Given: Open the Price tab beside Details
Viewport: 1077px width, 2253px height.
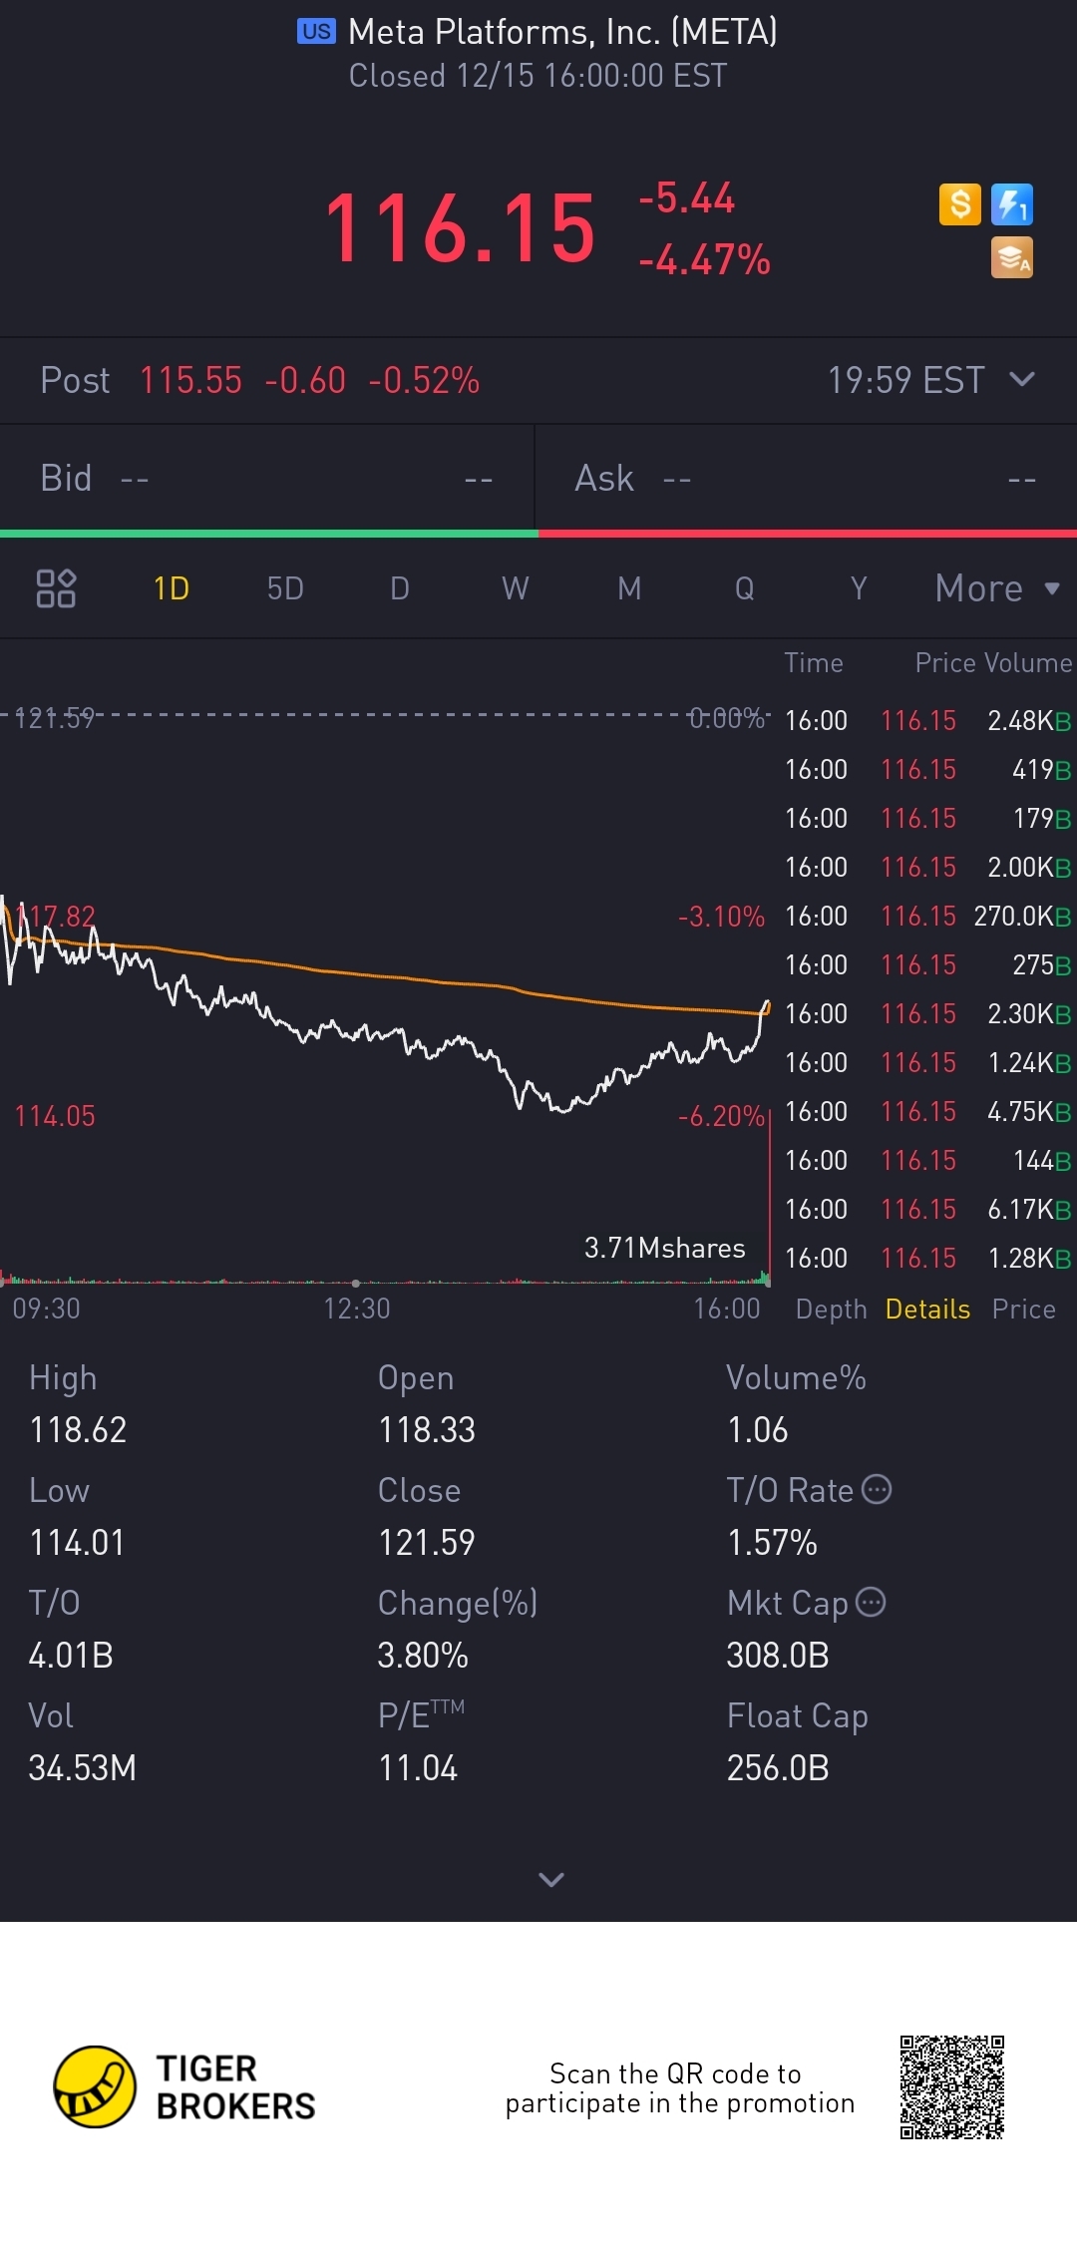Looking at the screenshot, I should (1023, 1309).
